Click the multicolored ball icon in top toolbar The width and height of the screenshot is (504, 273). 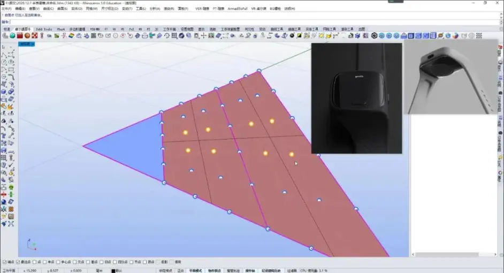(x=455, y=36)
